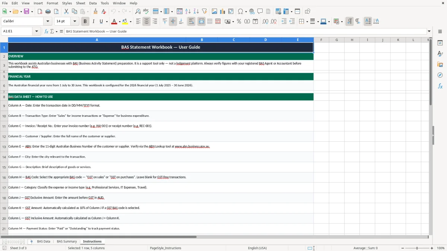Toggle Align Left
Screen dimensions: 447x251
point(138,22)
